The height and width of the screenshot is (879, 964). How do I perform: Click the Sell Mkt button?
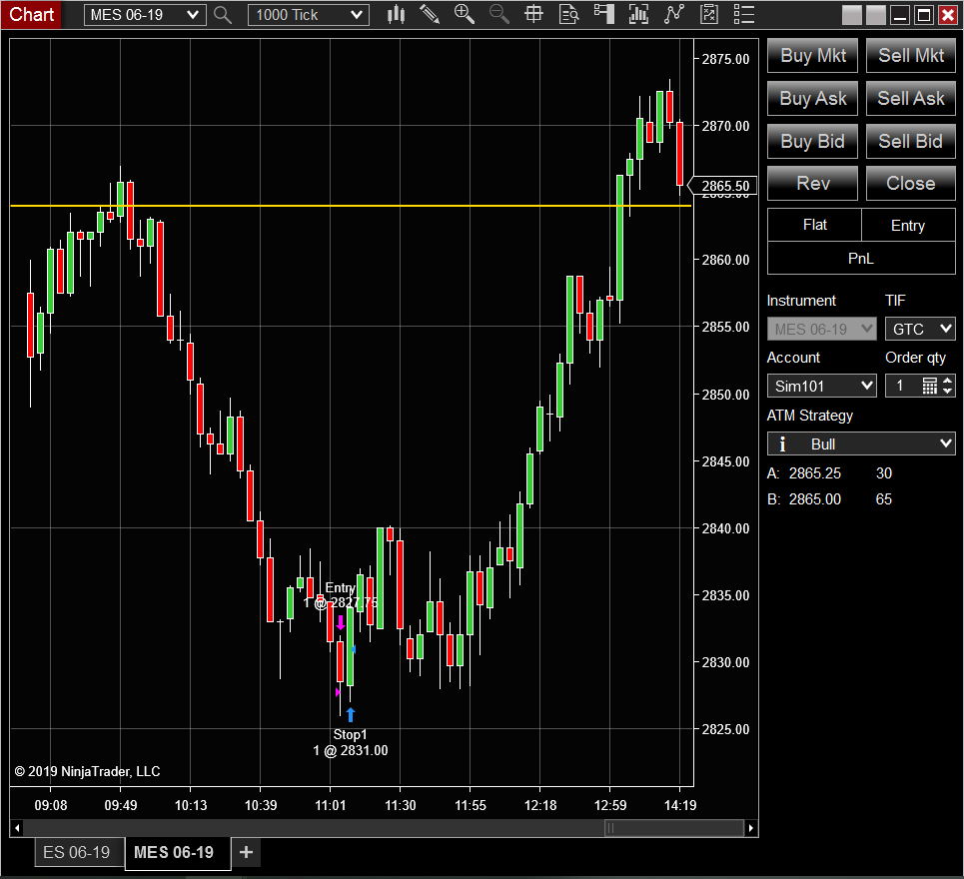(x=910, y=55)
